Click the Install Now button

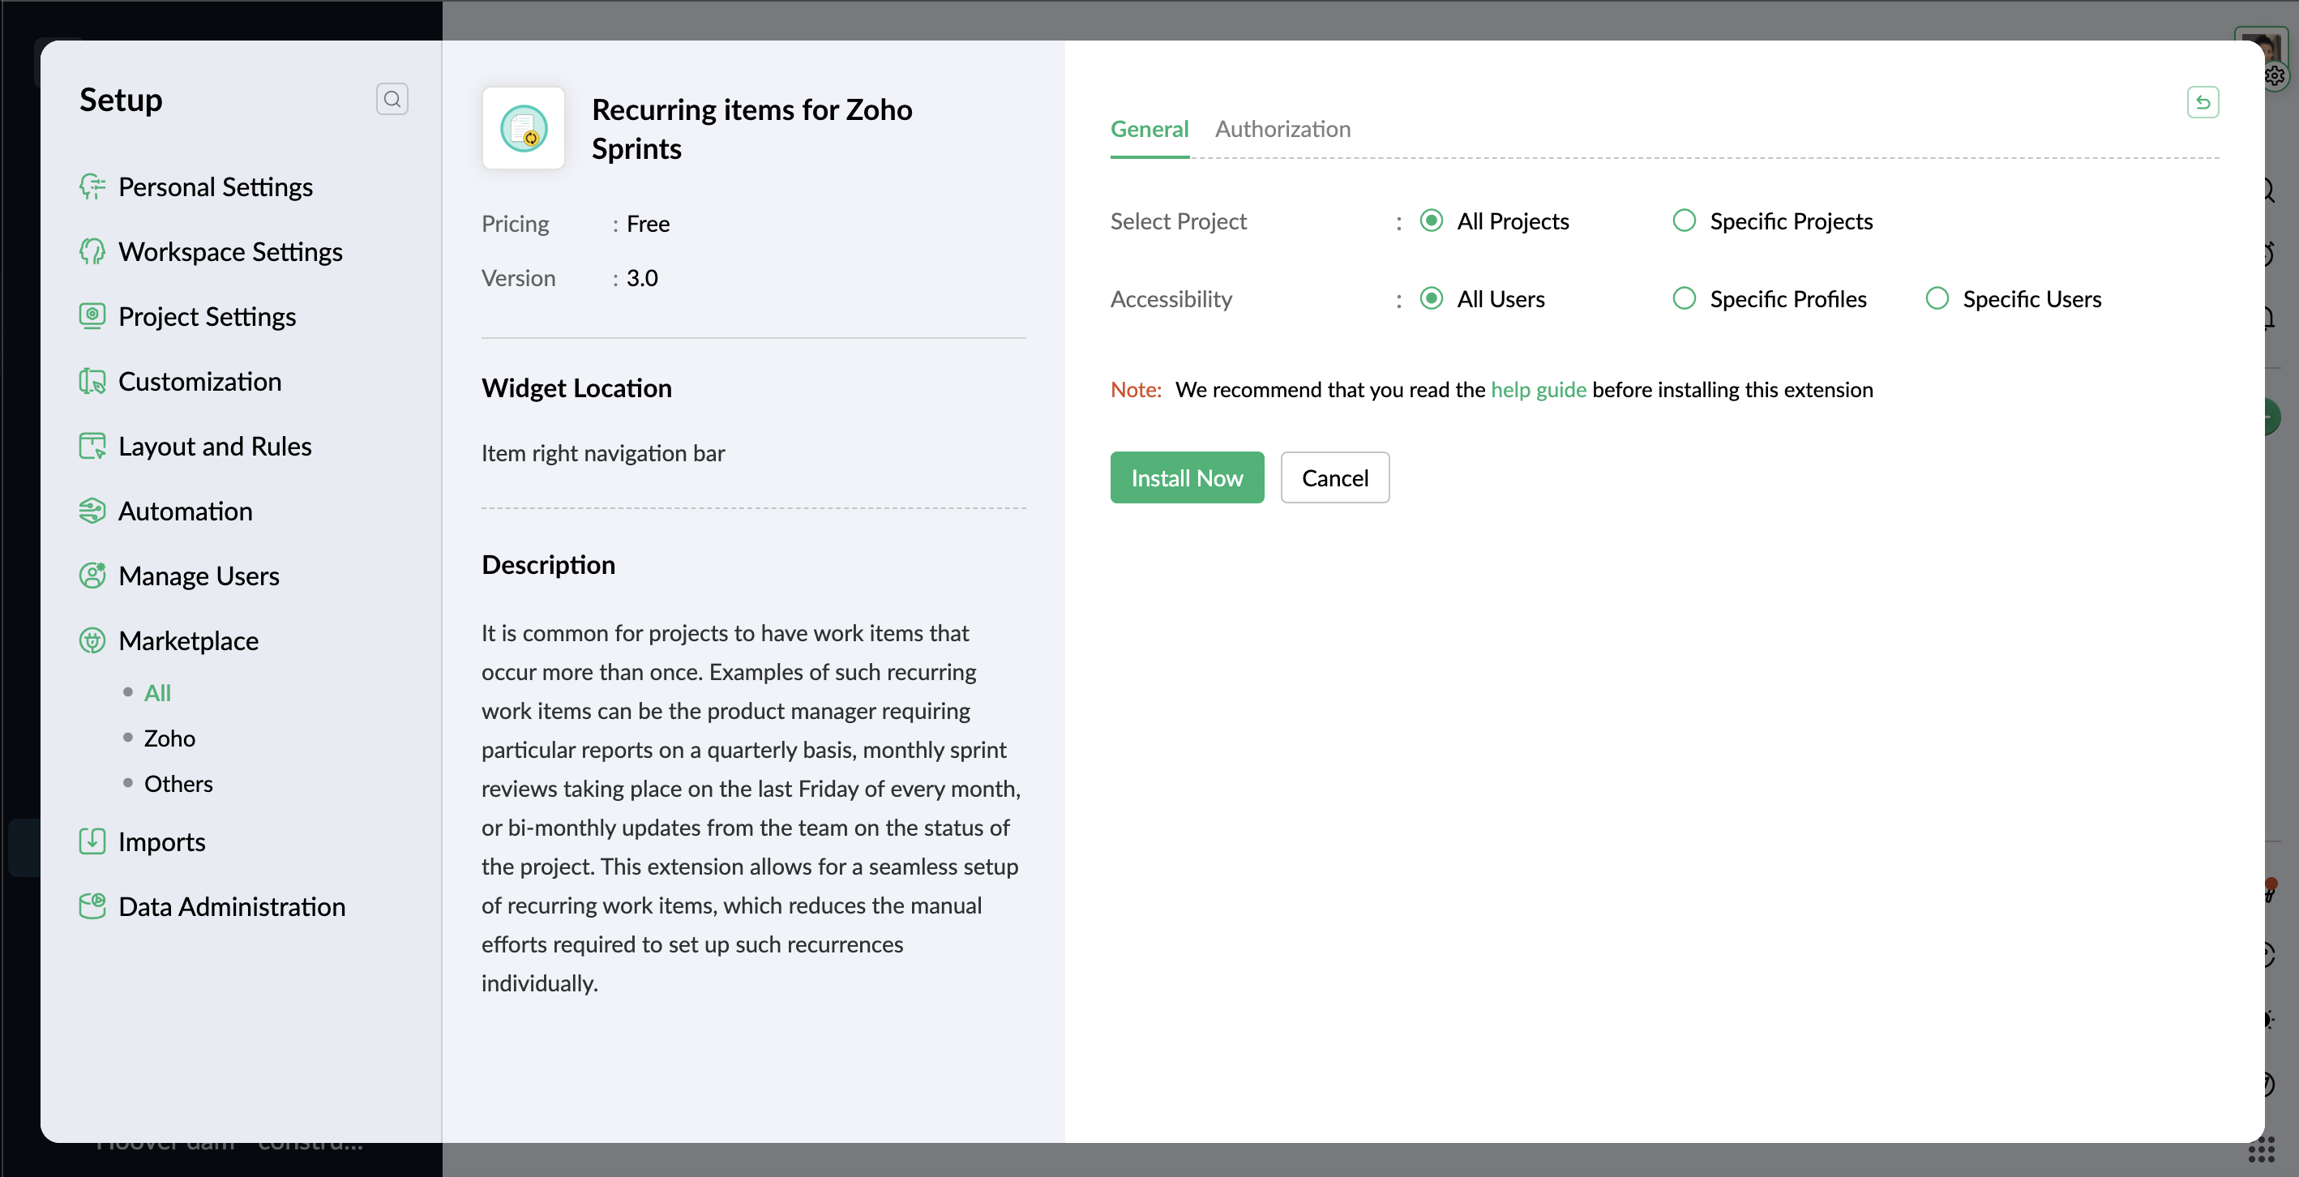pos(1187,477)
